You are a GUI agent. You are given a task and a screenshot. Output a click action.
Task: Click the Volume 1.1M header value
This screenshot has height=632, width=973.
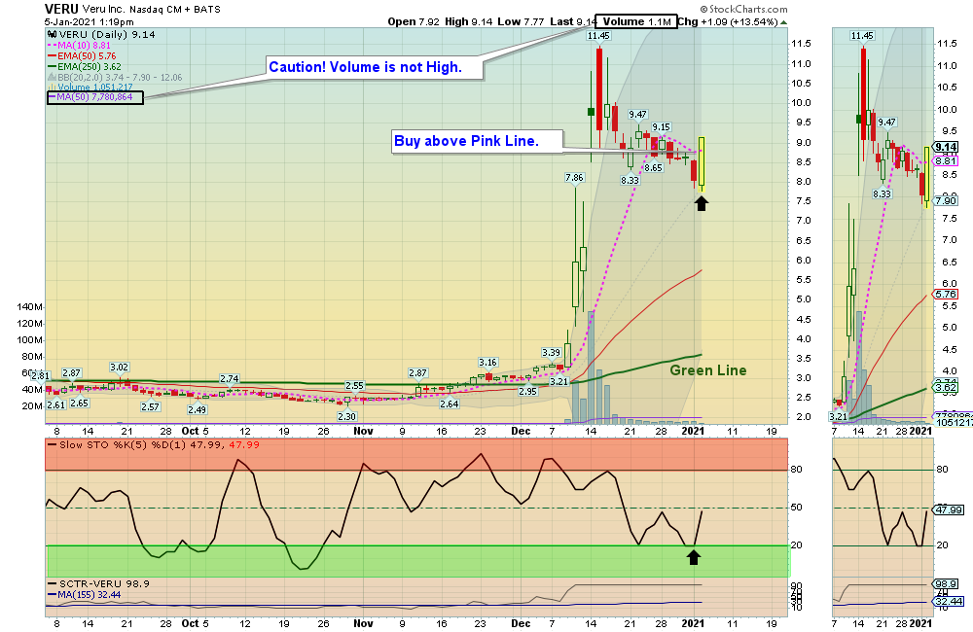point(636,21)
